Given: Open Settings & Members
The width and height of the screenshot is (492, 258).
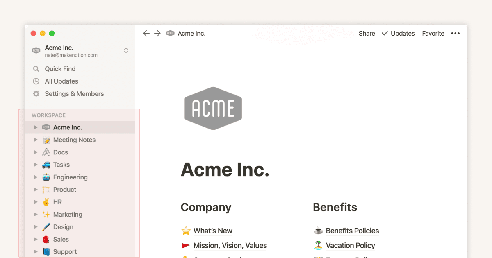Looking at the screenshot, I should pos(74,94).
